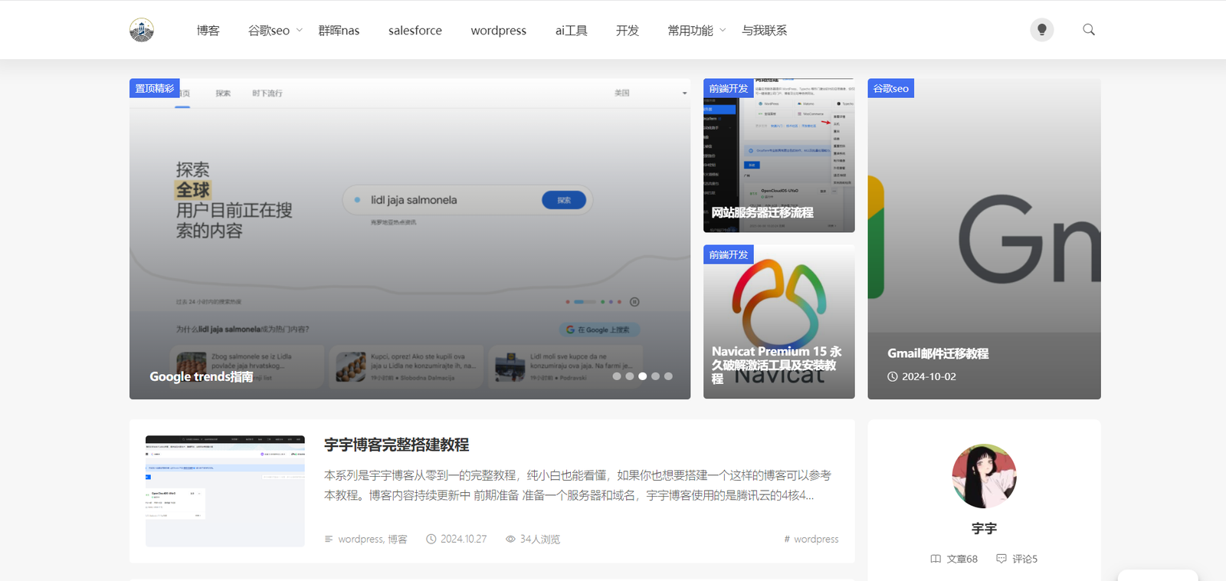Click 前端开发 tag on server migration card
Screen dimensions: 1226x581
(x=729, y=88)
